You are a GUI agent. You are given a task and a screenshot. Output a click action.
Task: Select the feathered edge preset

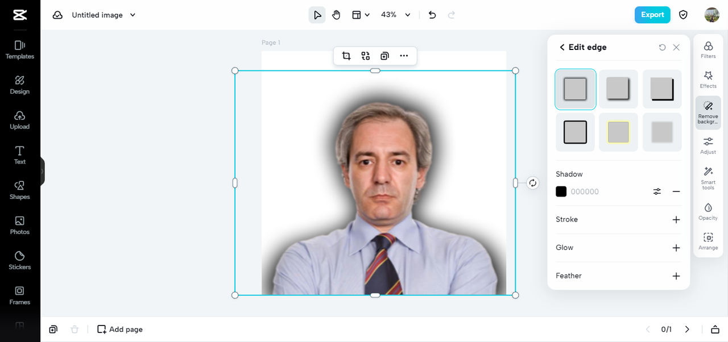(662, 132)
